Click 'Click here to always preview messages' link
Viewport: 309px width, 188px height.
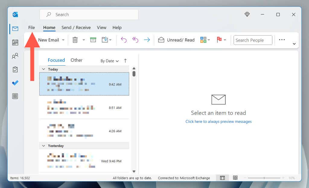[x=218, y=122]
